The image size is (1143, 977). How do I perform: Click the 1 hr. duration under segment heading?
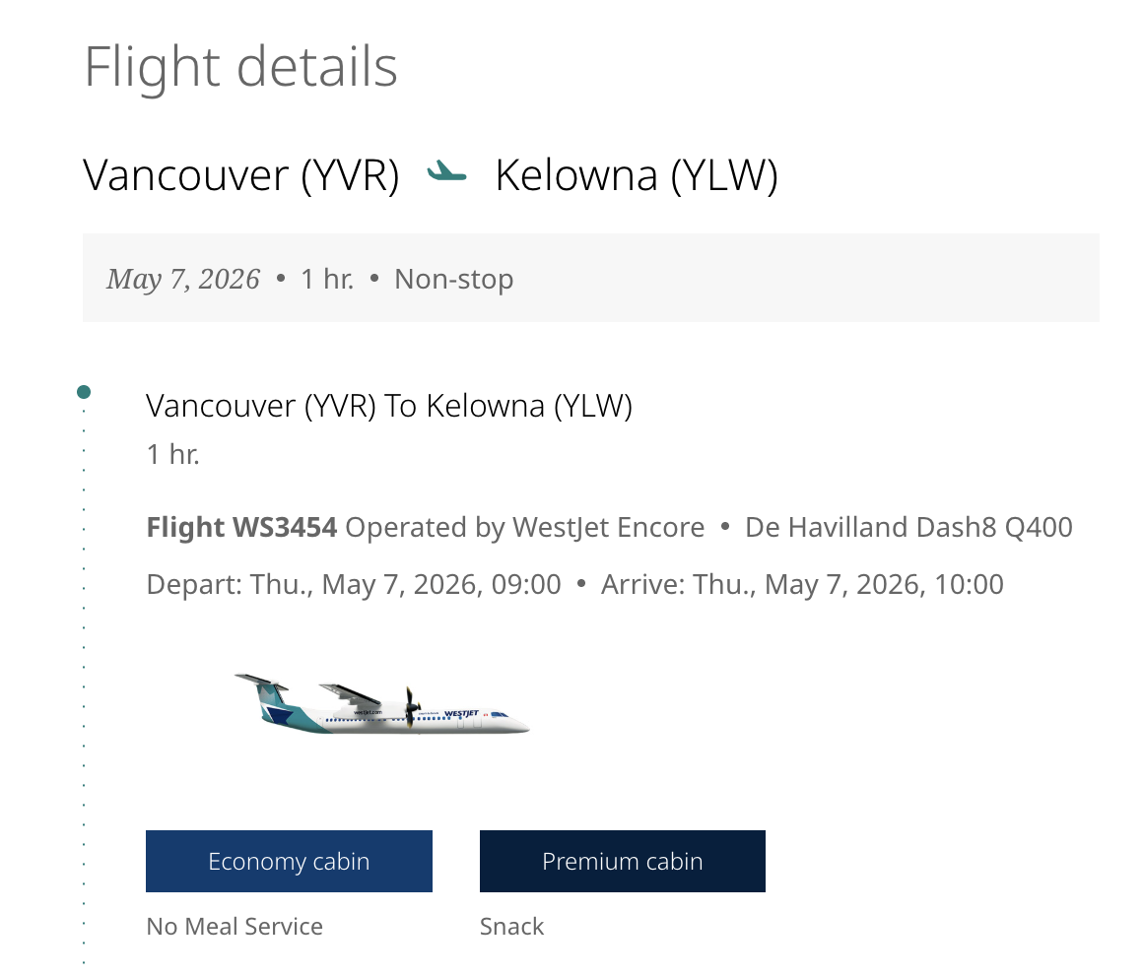[172, 455]
